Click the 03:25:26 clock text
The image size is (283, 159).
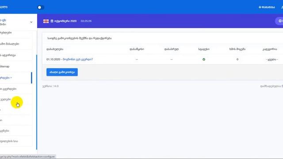click(86, 21)
